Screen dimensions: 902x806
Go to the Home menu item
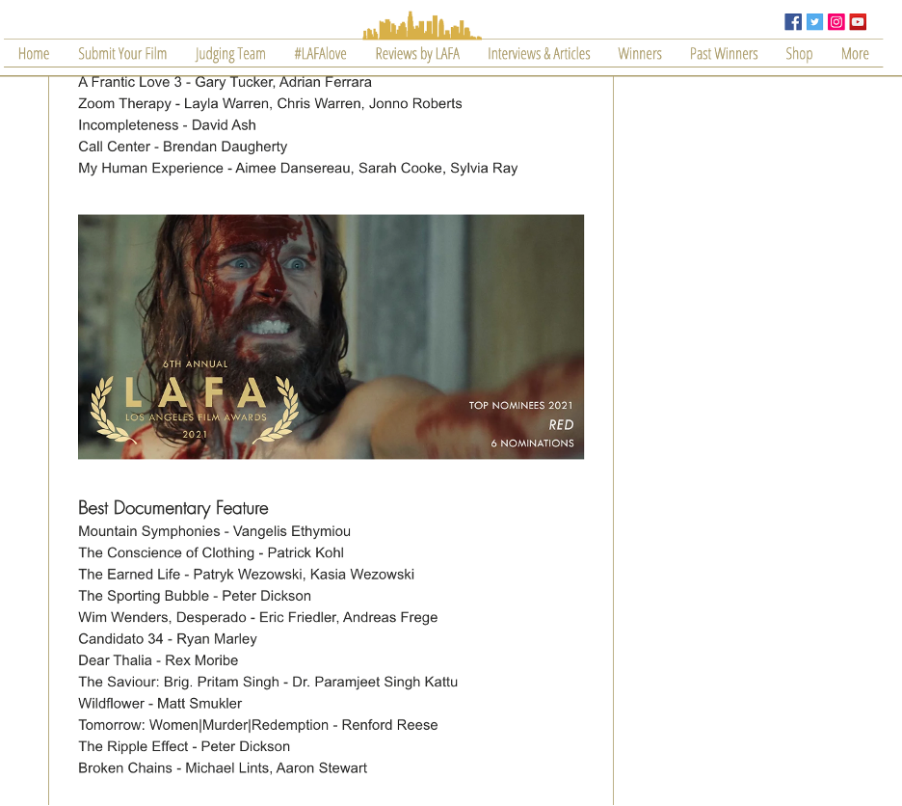point(34,54)
